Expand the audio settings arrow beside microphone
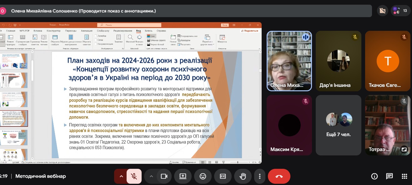Image resolution: width=412 pixels, height=185 pixels. click(121, 176)
